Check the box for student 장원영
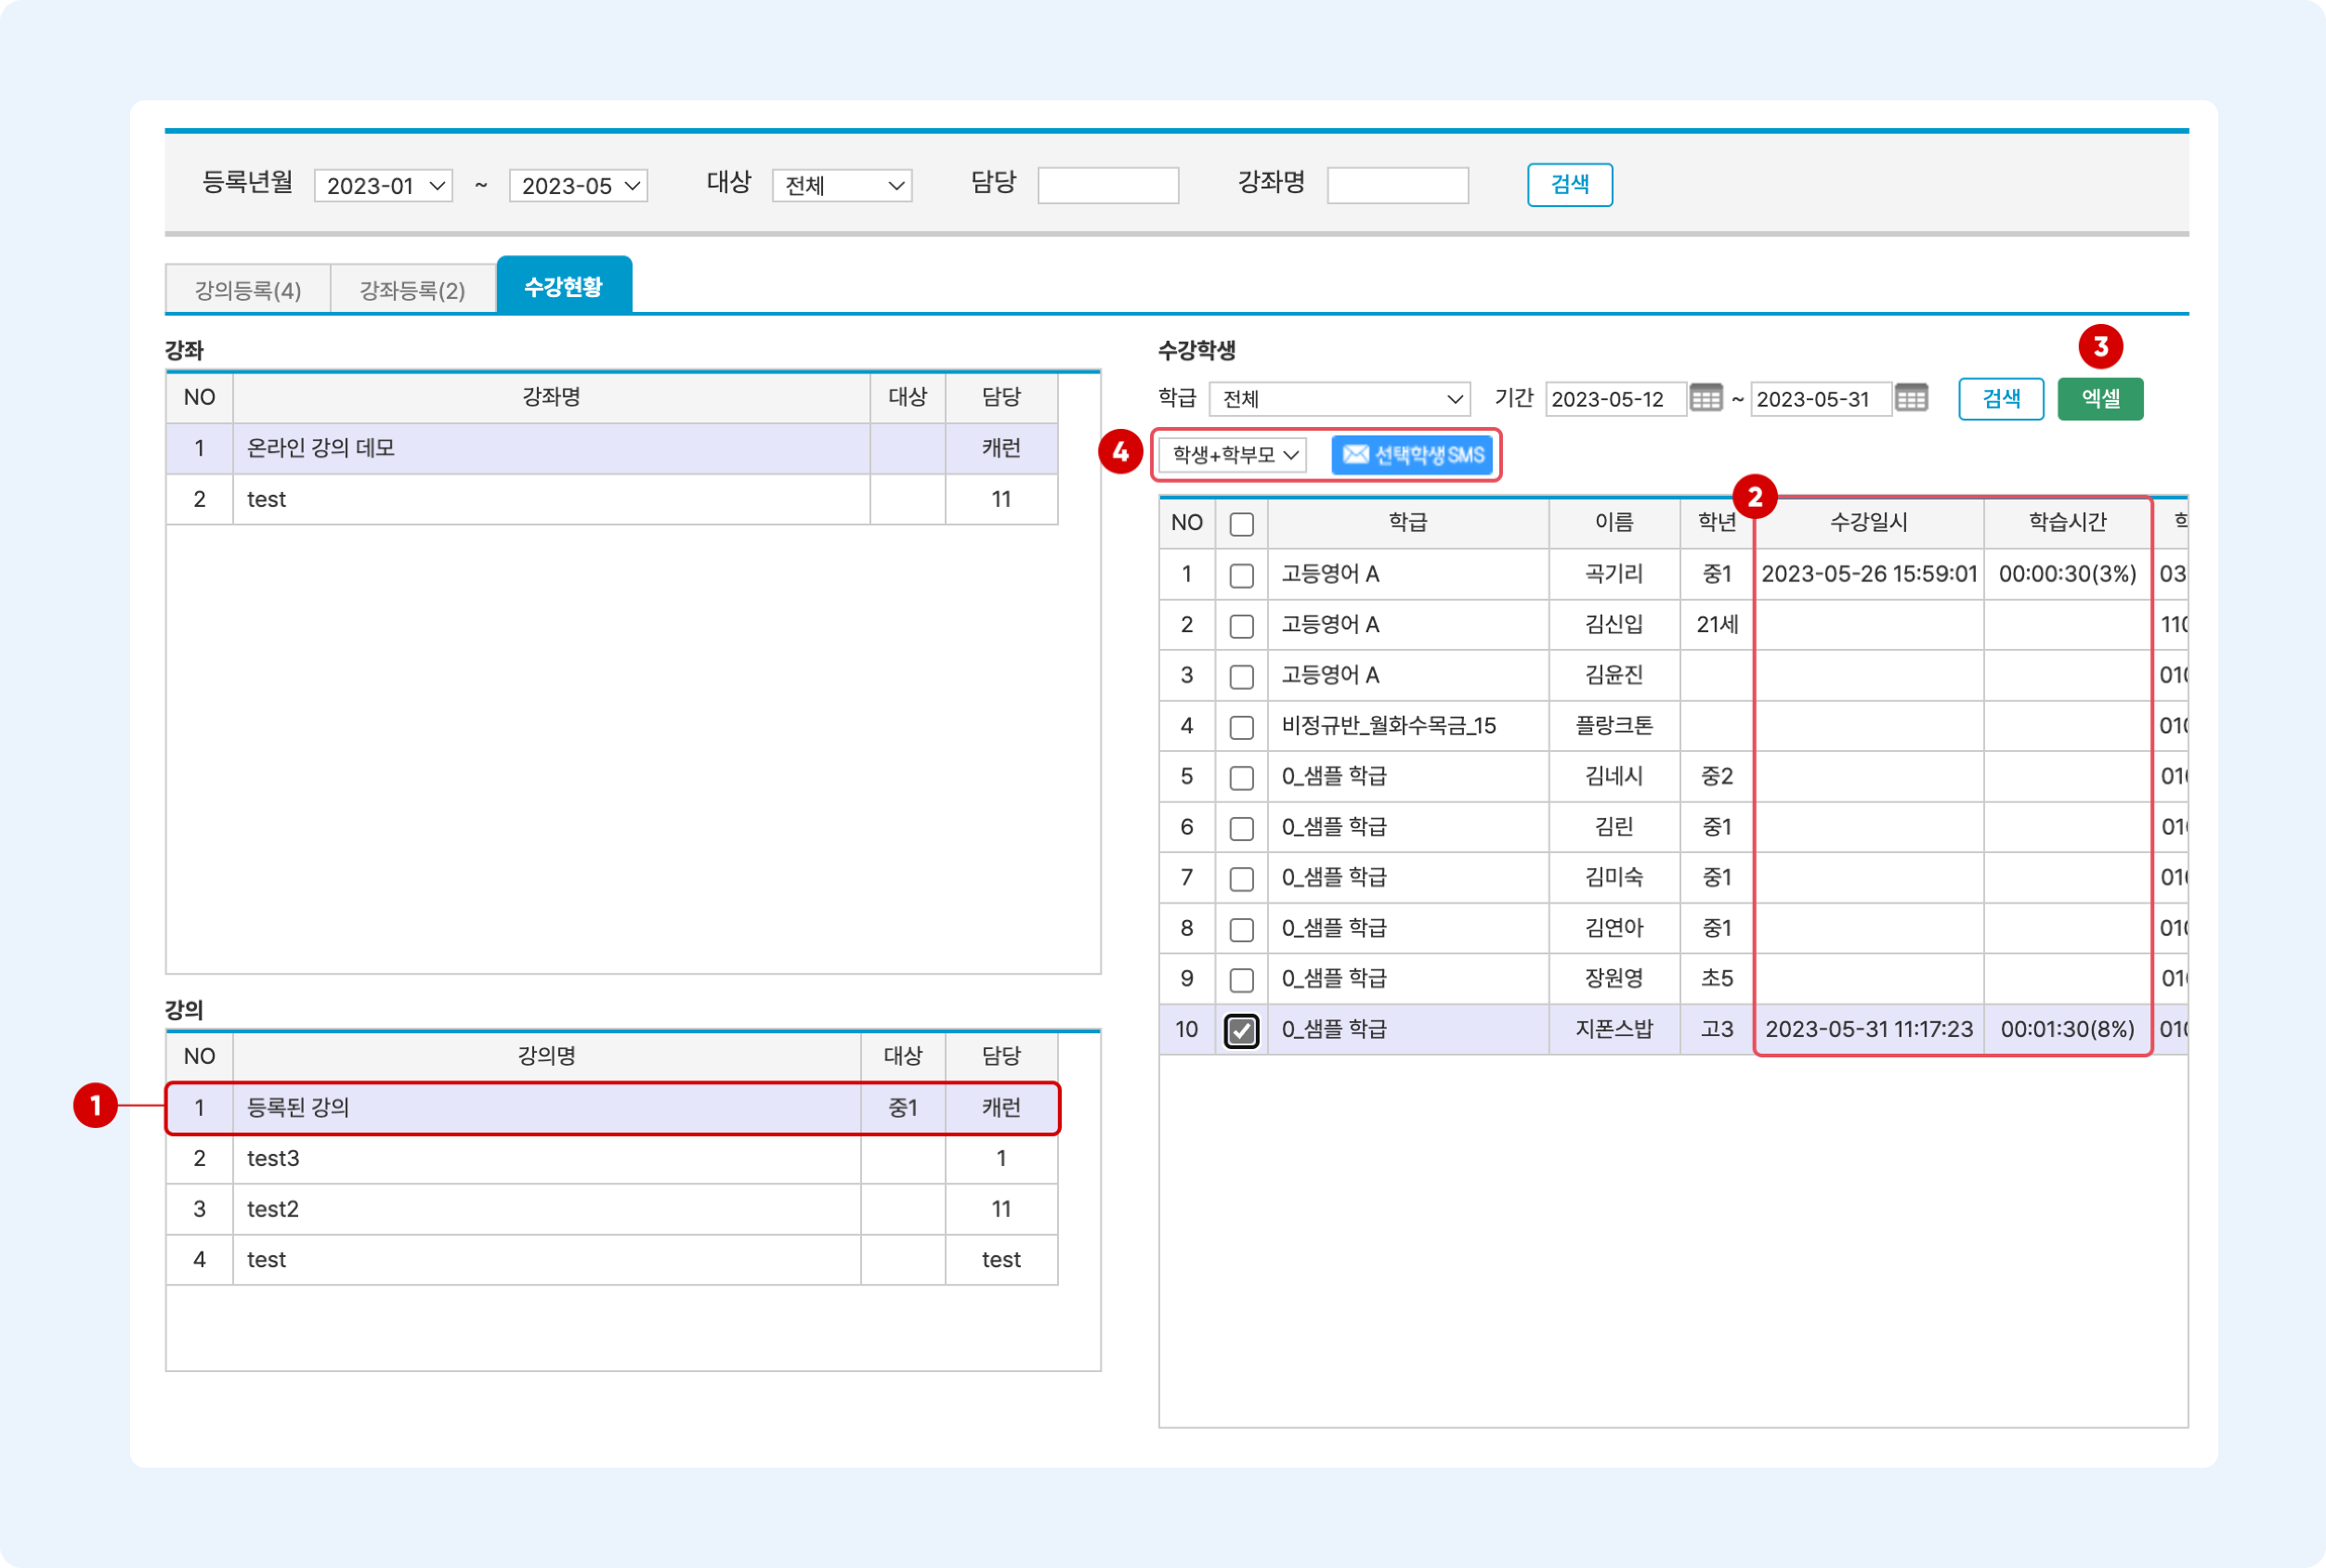The width and height of the screenshot is (2326, 1568). (1241, 979)
